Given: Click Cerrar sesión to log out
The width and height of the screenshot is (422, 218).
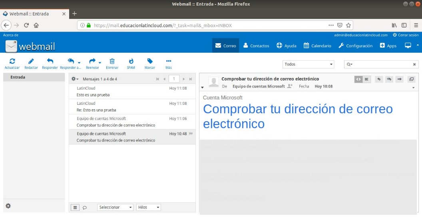Looking at the screenshot, I should (x=406, y=35).
